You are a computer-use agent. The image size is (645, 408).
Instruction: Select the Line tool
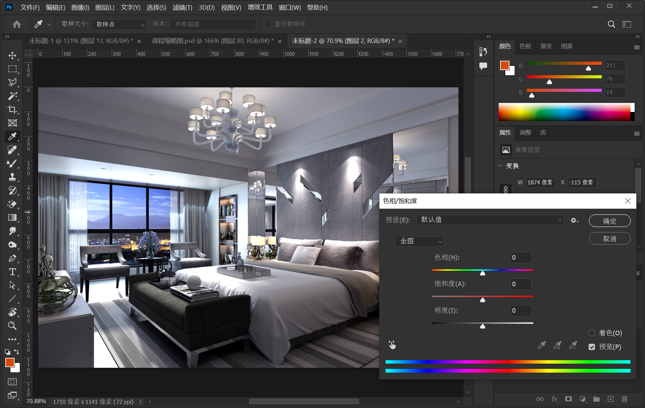[x=12, y=299]
